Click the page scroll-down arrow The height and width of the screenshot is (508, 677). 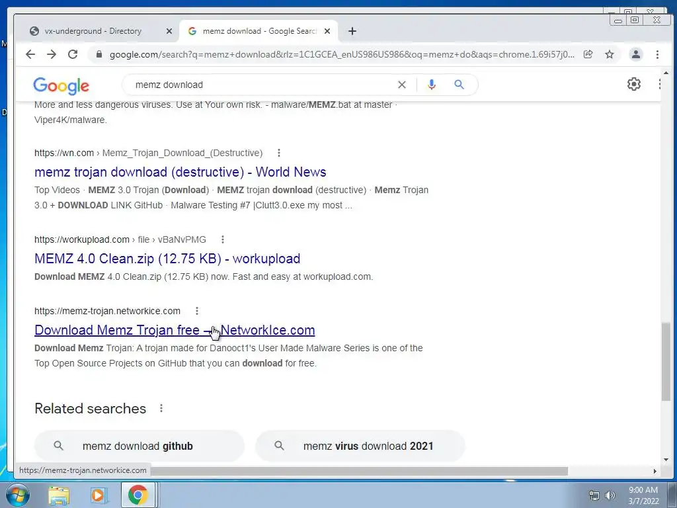665,460
